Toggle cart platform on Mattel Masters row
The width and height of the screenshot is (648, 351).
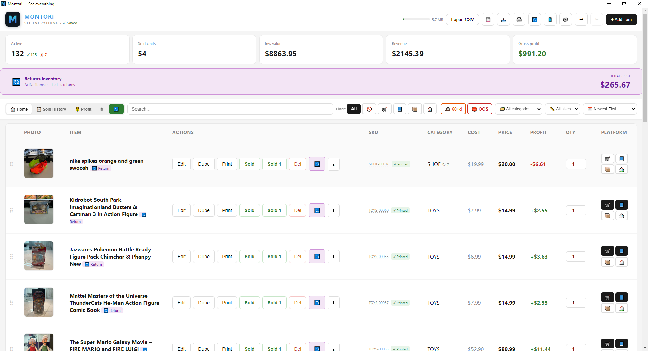point(607,297)
